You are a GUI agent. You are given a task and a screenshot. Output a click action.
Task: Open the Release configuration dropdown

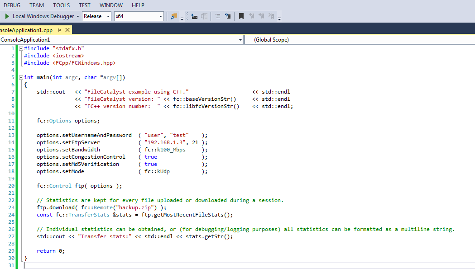96,16
